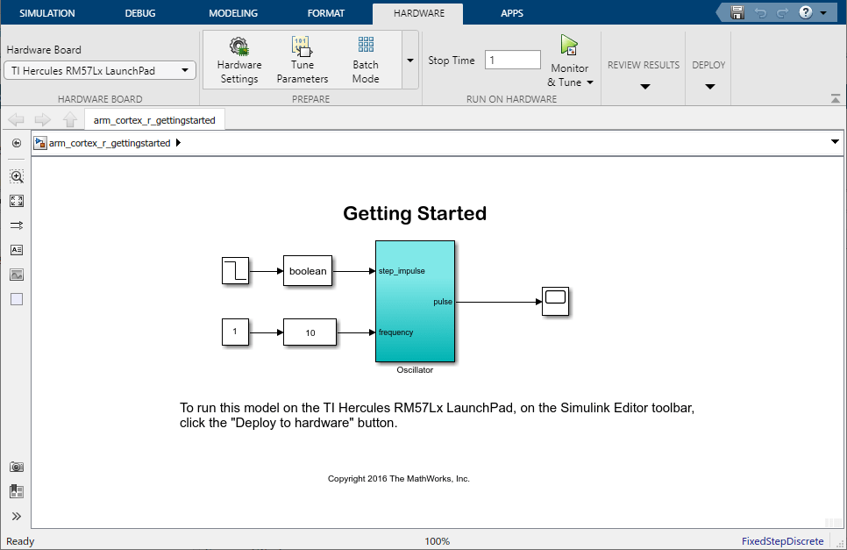Viewport: 847px width, 550px height.
Task: Switch to the Simulation tab
Action: 47,13
